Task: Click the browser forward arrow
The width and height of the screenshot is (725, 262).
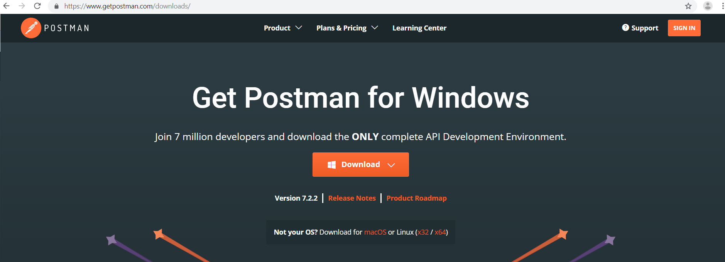Action: 22,6
